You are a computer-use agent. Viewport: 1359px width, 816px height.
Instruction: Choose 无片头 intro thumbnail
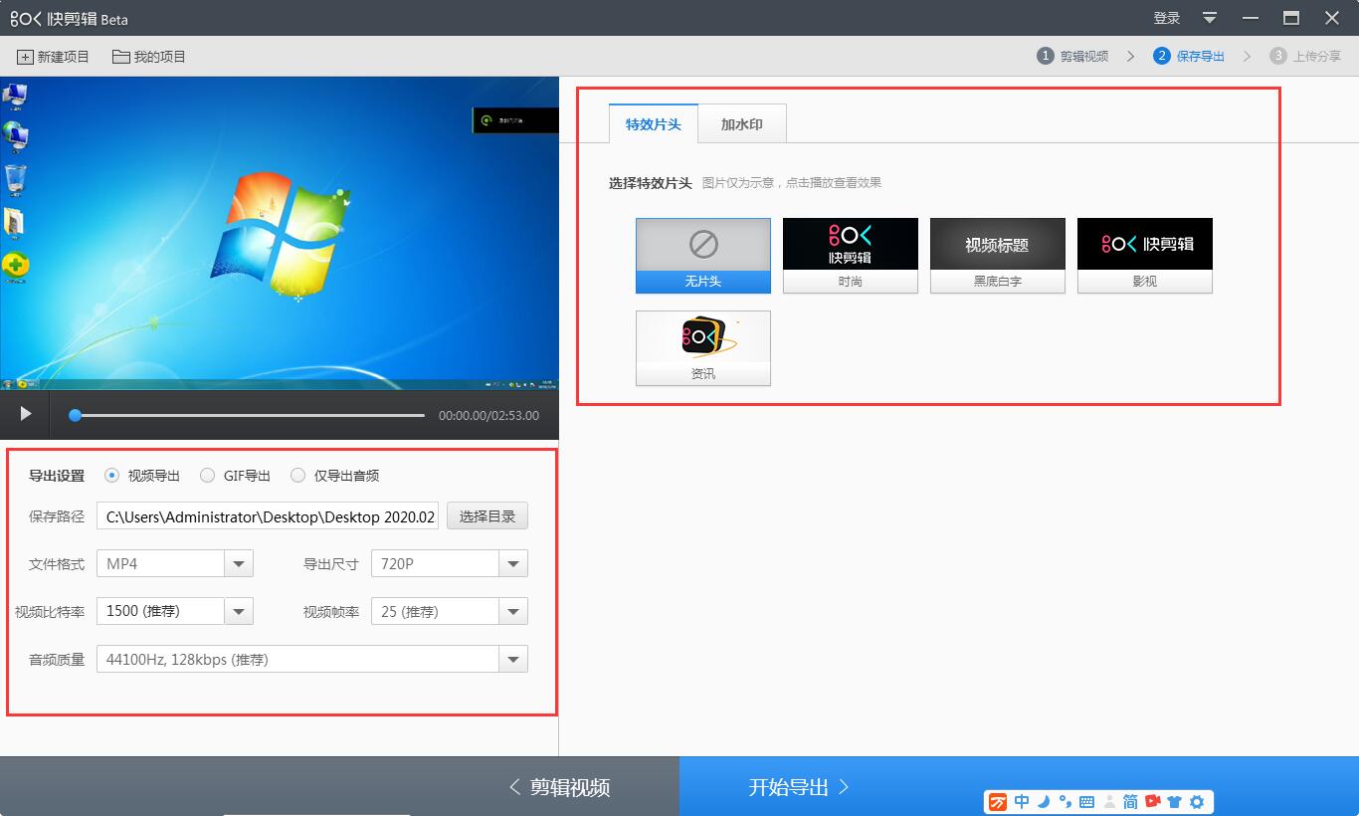pyautogui.click(x=703, y=256)
